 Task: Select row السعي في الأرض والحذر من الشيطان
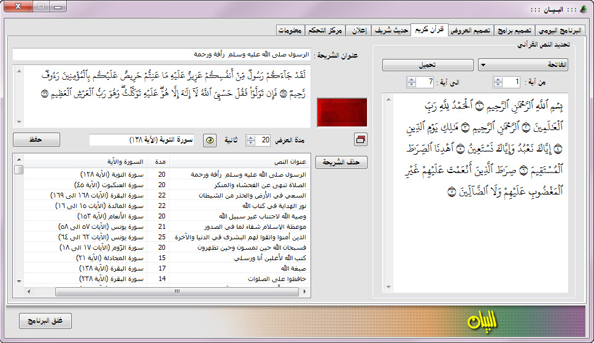(167, 195)
